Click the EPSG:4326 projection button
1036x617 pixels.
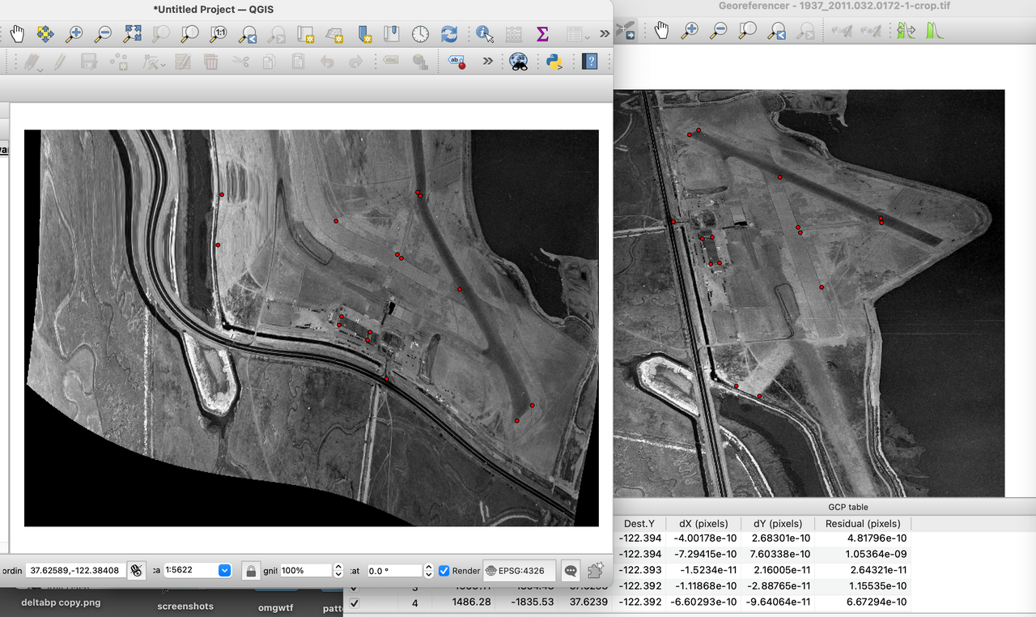519,571
